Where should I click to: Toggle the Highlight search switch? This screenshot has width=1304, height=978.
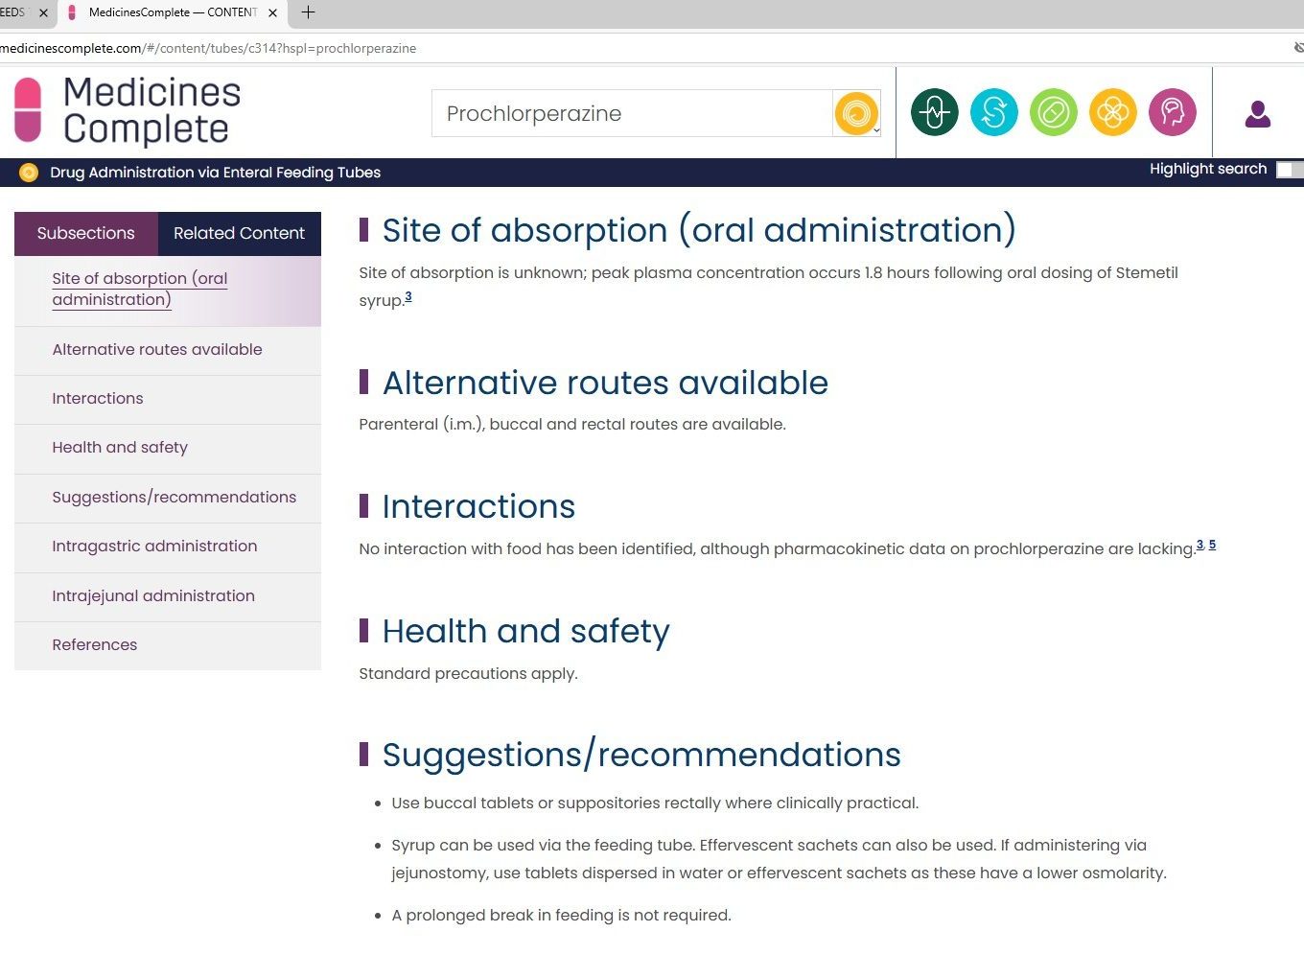(1288, 170)
